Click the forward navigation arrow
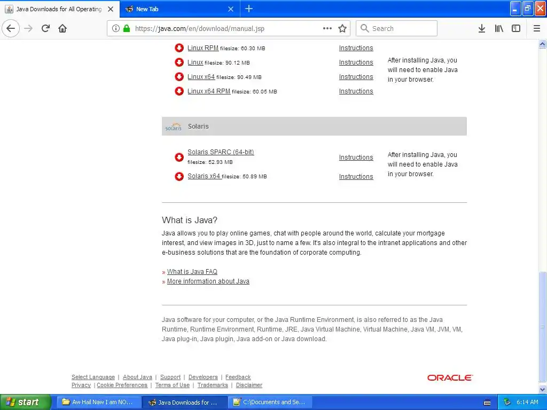 (x=28, y=28)
